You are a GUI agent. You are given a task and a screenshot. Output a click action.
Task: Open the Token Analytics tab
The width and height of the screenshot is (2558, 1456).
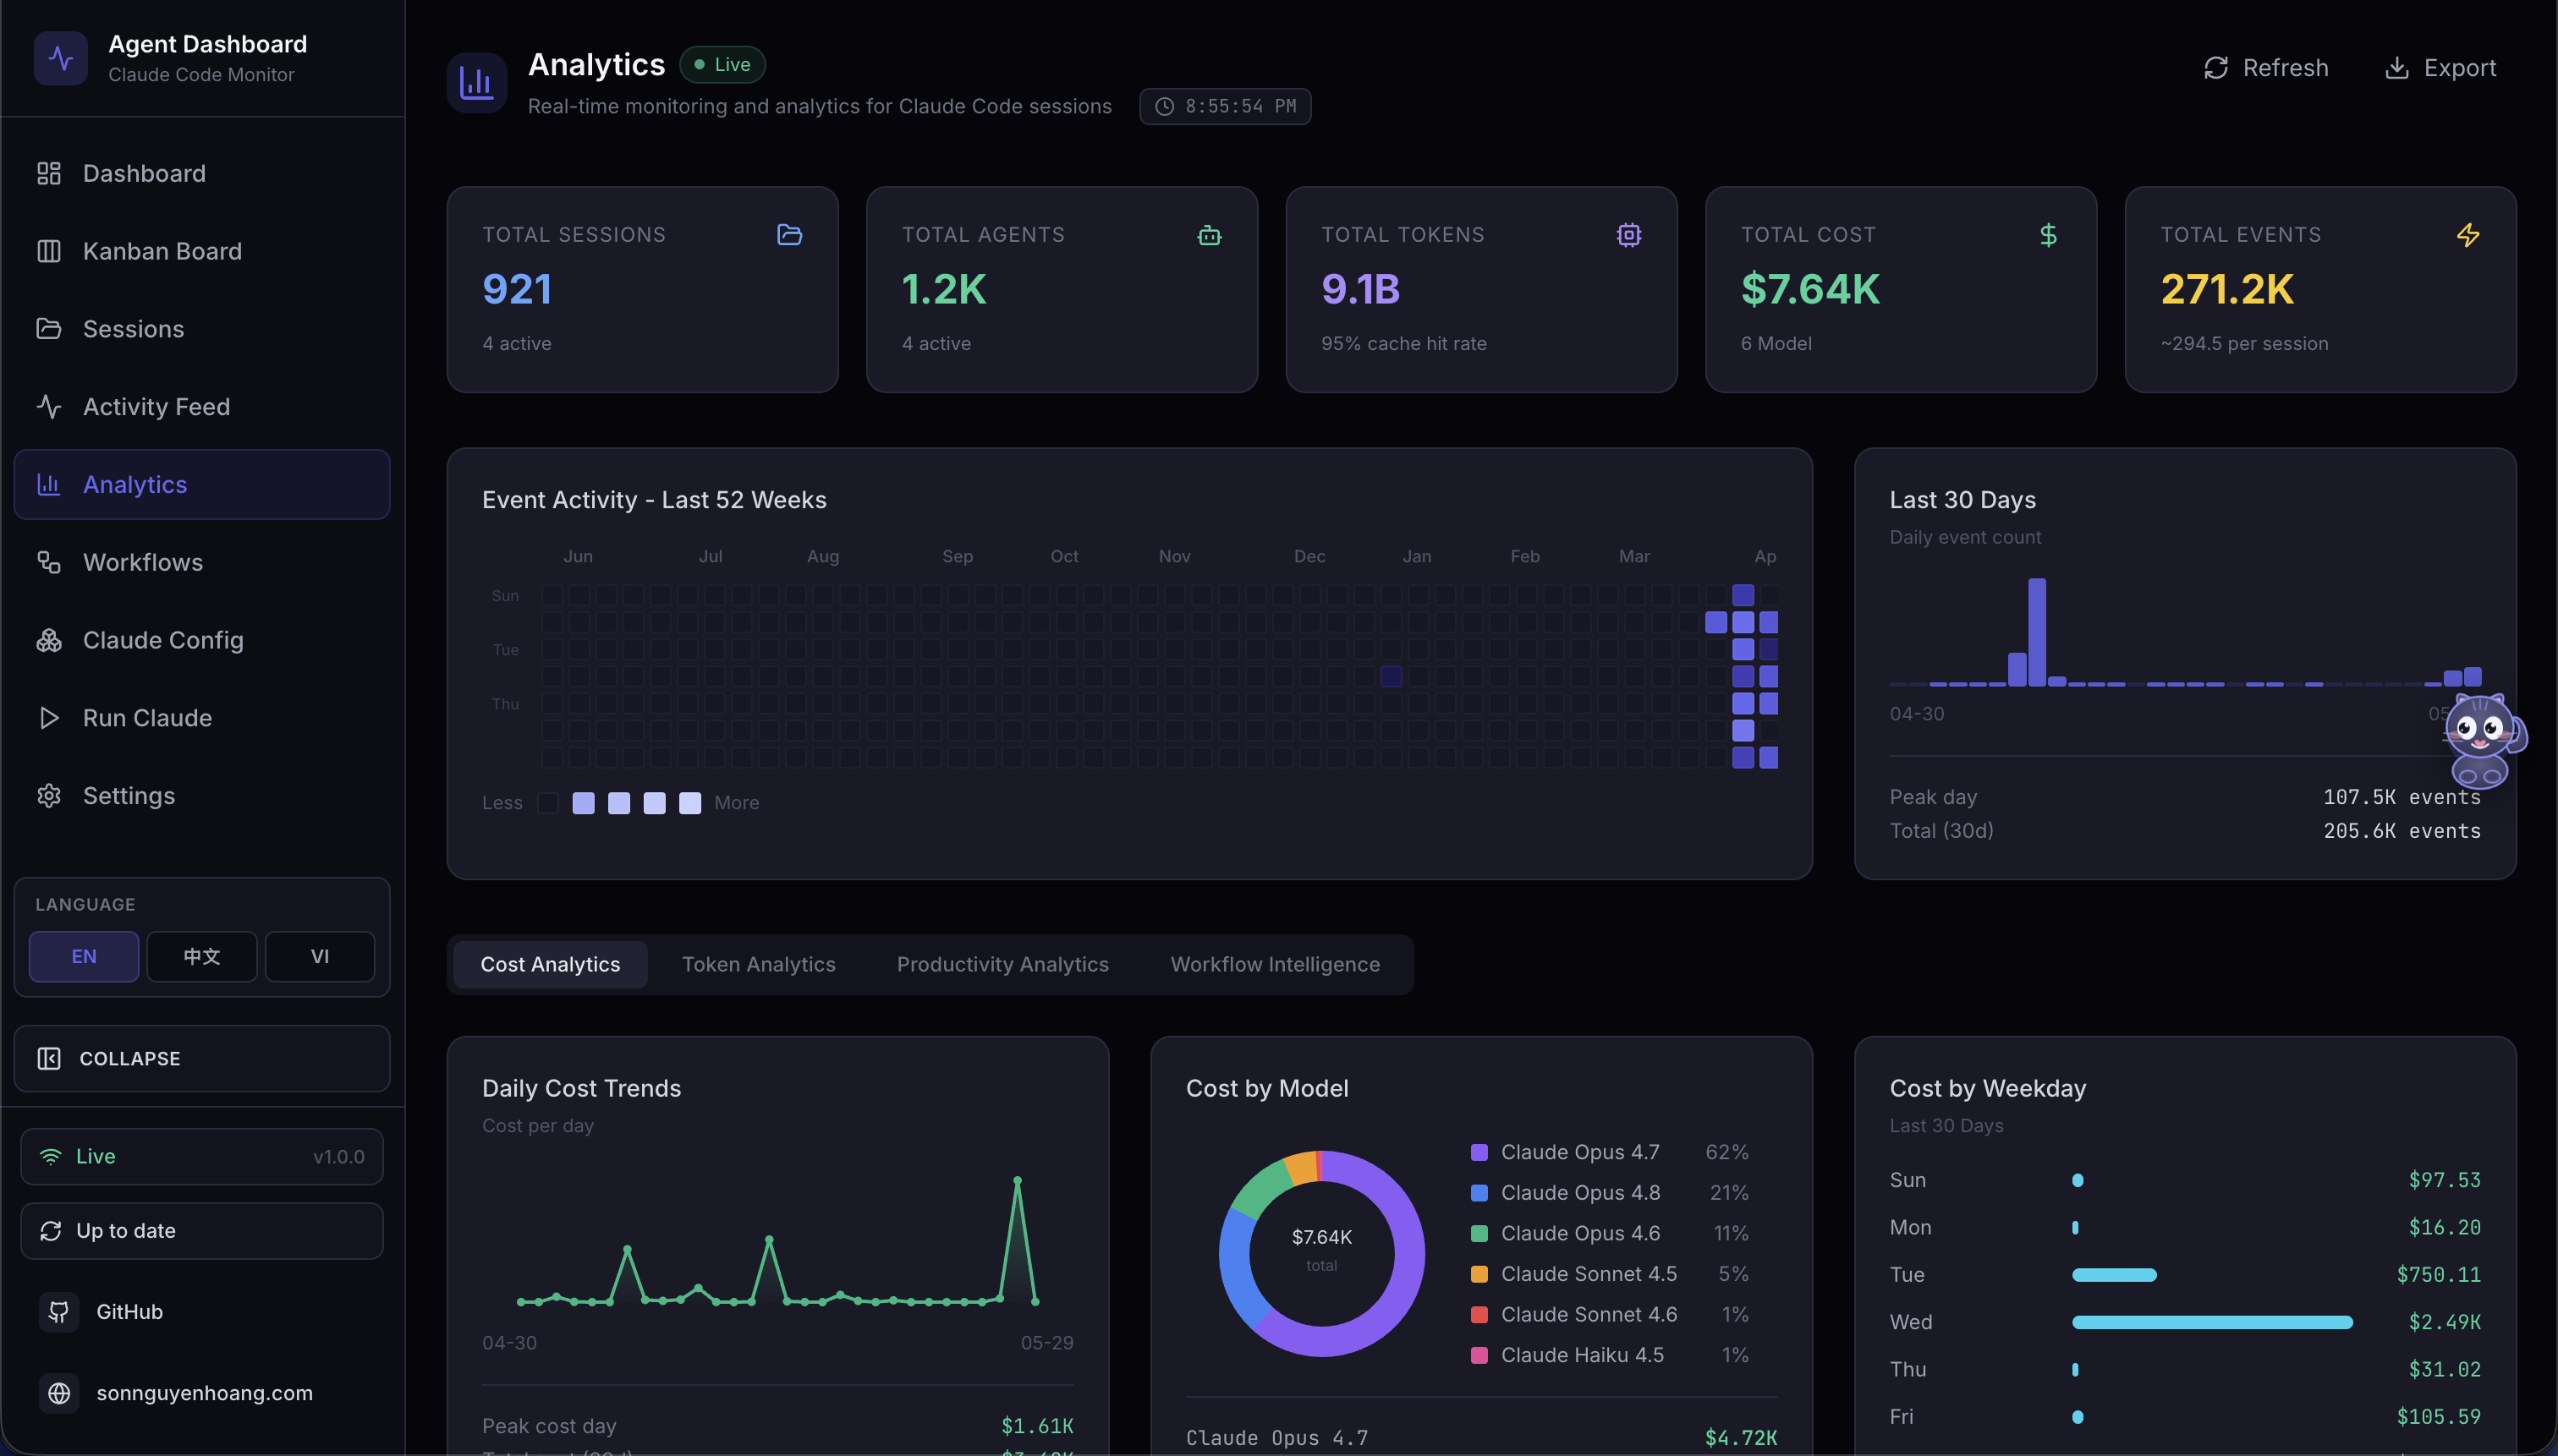click(758, 965)
